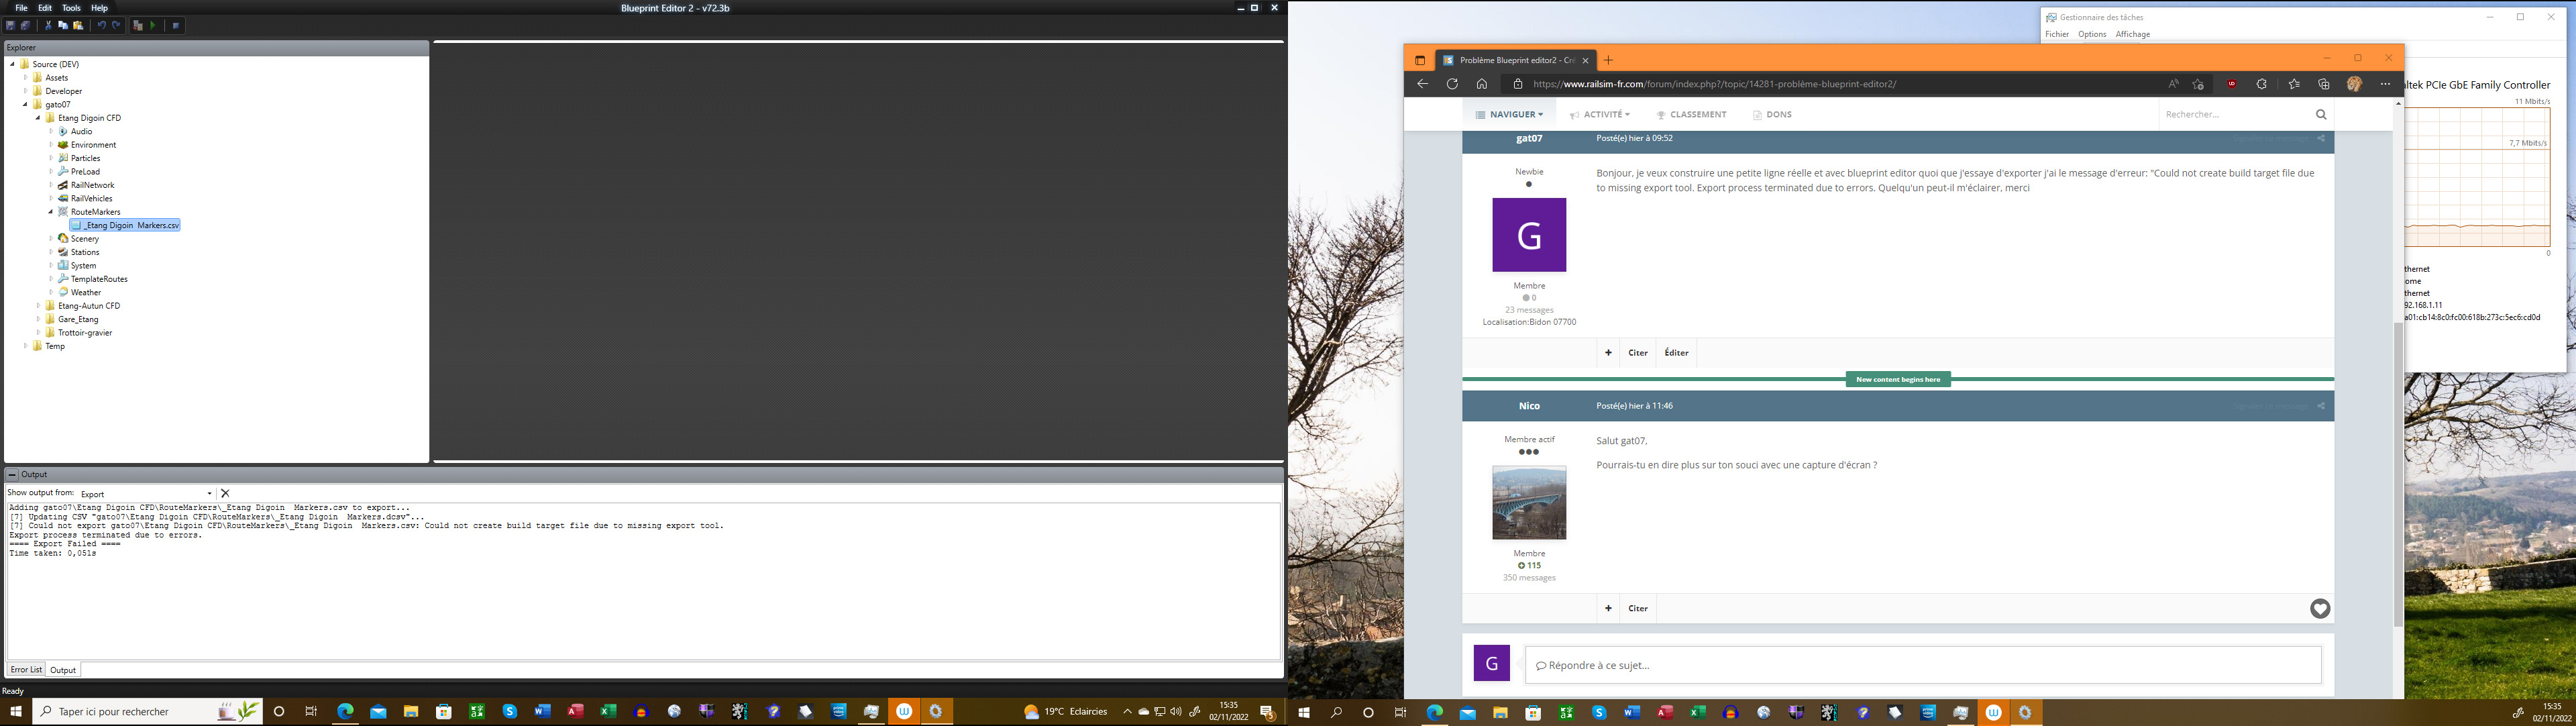
Task: Click the uBlock Origin extension icon
Action: pos(2232,84)
